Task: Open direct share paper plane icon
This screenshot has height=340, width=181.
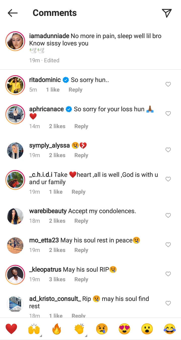Action: point(167,13)
